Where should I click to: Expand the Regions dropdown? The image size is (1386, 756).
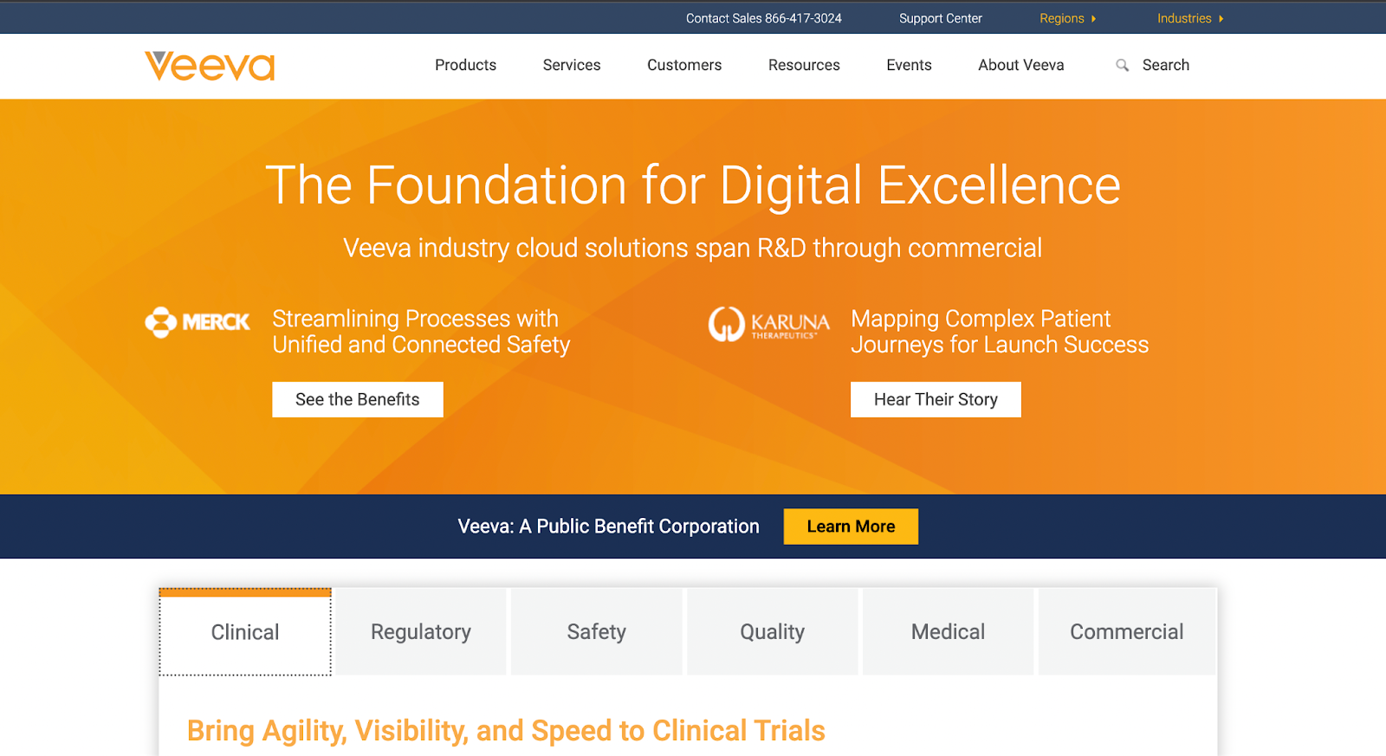click(1067, 18)
